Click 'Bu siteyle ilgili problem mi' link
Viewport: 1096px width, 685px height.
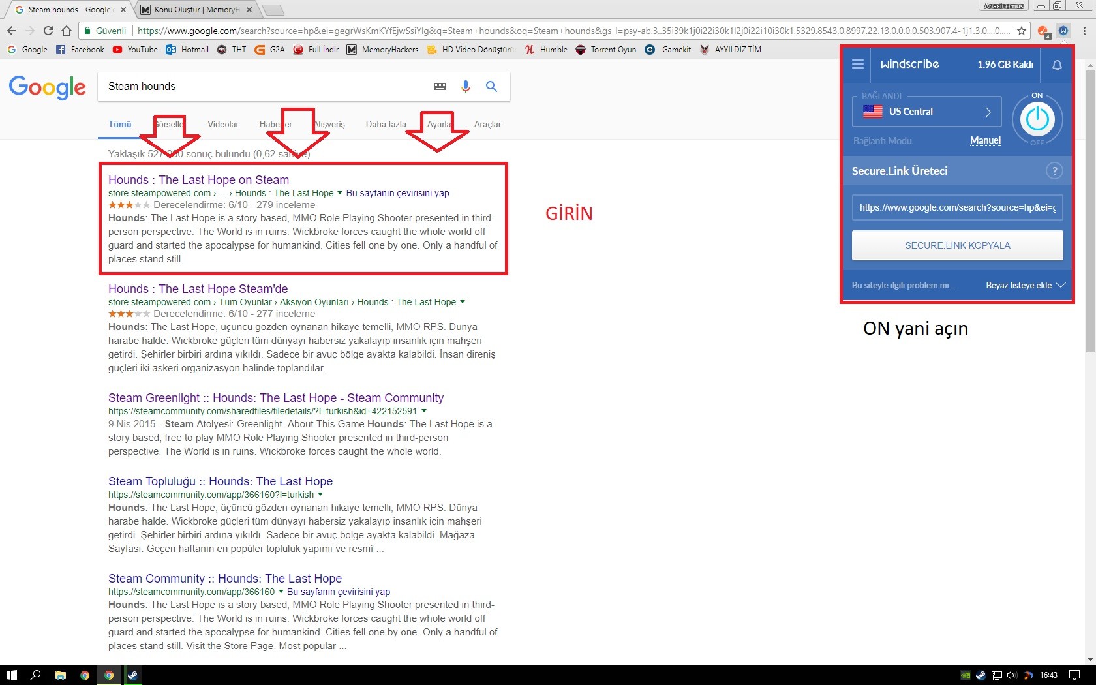(904, 285)
